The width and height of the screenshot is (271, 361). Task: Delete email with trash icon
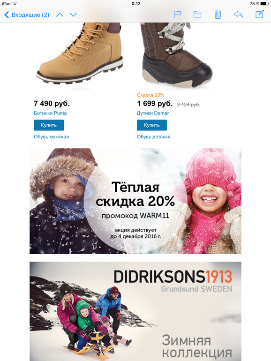218,14
